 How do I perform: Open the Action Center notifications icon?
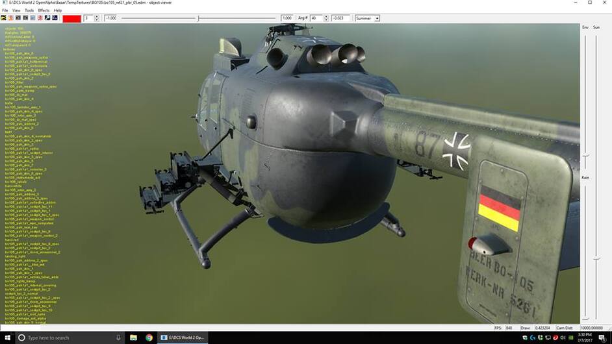pos(602,338)
